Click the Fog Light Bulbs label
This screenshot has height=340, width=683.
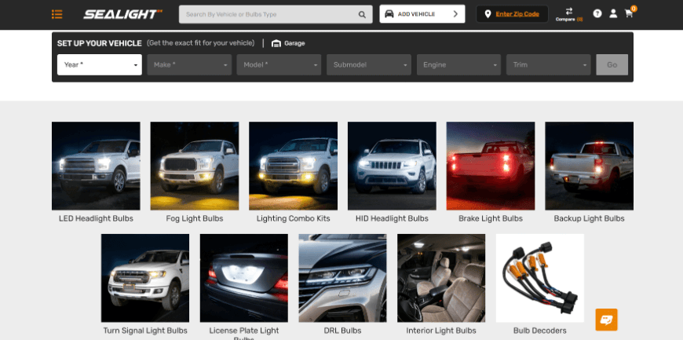pyautogui.click(x=195, y=218)
